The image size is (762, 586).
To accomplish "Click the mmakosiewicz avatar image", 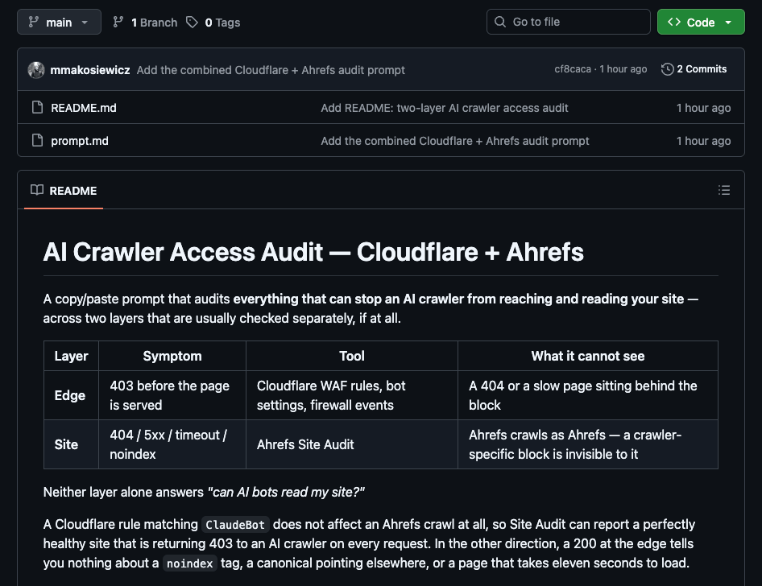I will tap(36, 70).
